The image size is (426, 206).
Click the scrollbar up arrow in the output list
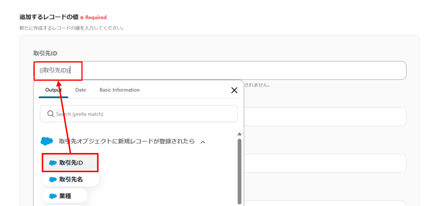coord(239,134)
